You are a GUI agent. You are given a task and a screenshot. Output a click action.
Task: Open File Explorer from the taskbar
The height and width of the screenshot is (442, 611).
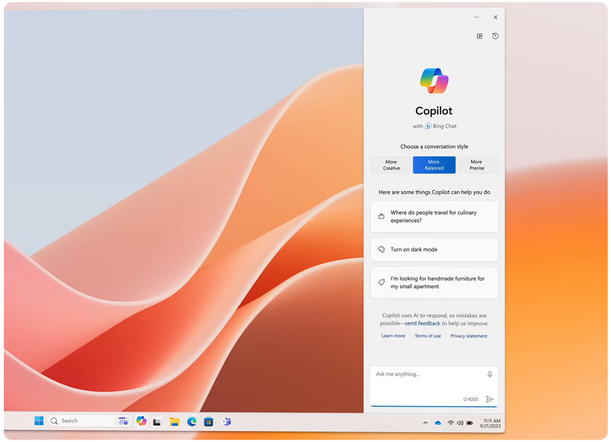(174, 421)
